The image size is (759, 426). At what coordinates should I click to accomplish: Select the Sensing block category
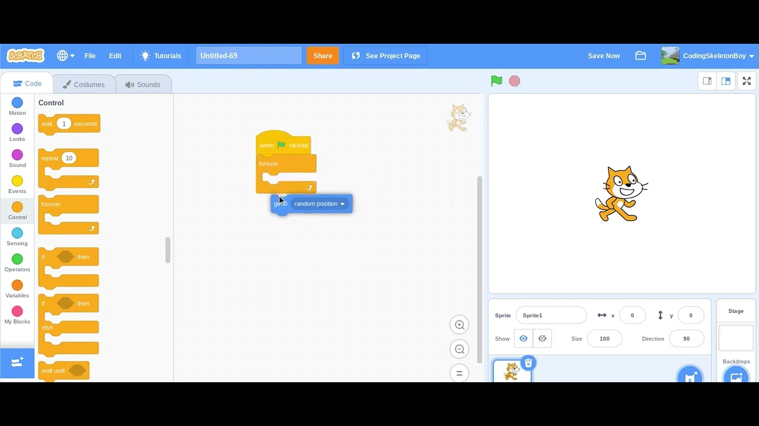17,237
